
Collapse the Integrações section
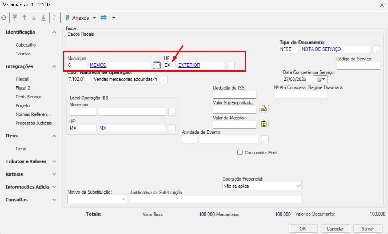click(x=54, y=66)
